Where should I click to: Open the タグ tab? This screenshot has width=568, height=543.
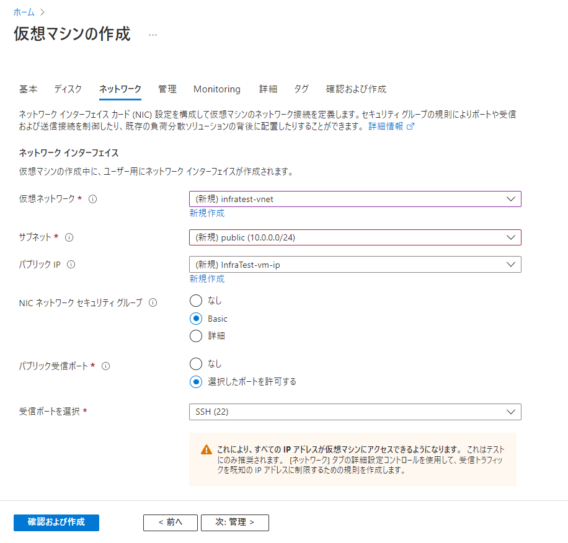[301, 89]
